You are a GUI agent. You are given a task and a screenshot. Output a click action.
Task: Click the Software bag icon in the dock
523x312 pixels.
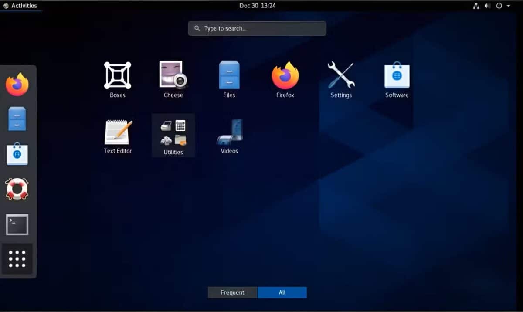click(x=17, y=154)
